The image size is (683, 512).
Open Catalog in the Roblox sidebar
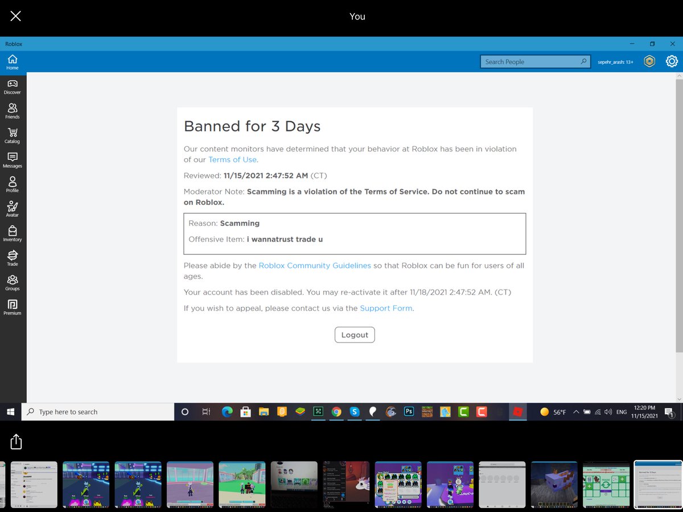(13, 135)
